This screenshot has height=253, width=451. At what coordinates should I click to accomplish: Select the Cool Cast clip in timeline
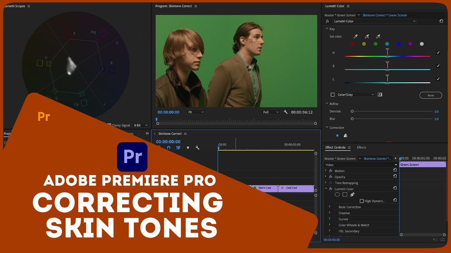pos(296,188)
